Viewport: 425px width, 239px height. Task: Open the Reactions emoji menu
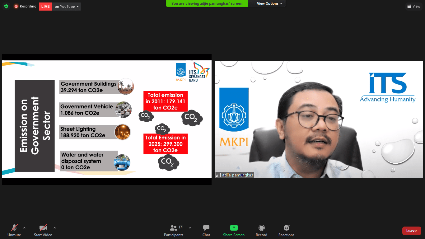[286, 231]
